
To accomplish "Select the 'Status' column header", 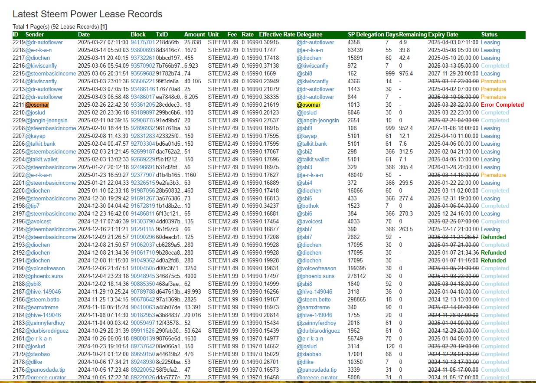I will point(489,35).
